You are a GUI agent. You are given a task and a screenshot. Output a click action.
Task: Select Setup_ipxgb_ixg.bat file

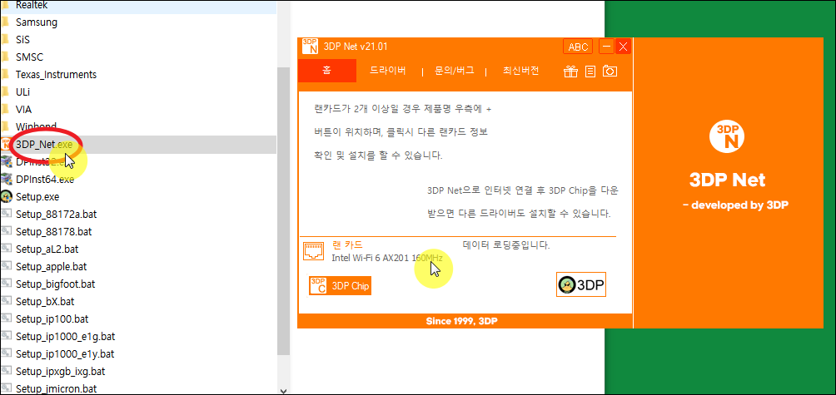pos(60,371)
